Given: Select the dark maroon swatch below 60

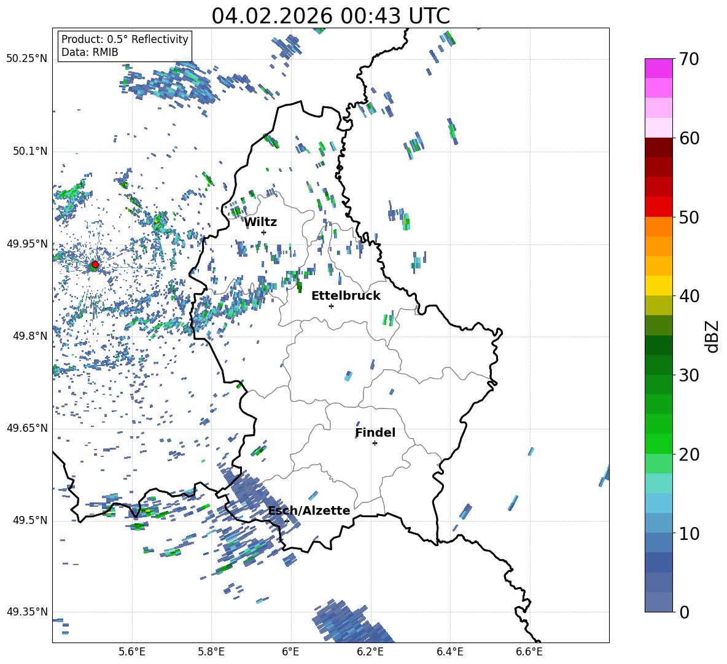Looking at the screenshot, I should (x=659, y=147).
